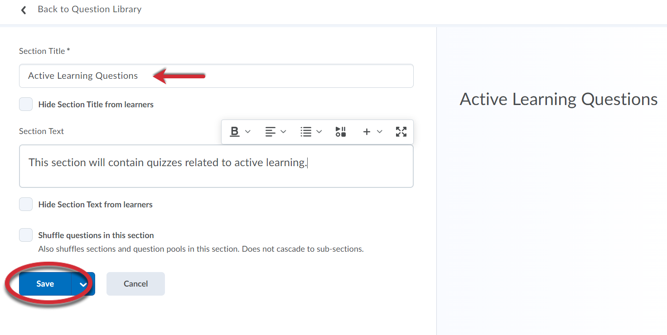
Task: Apply Bold formatting in the Section Text editor
Action: point(234,131)
